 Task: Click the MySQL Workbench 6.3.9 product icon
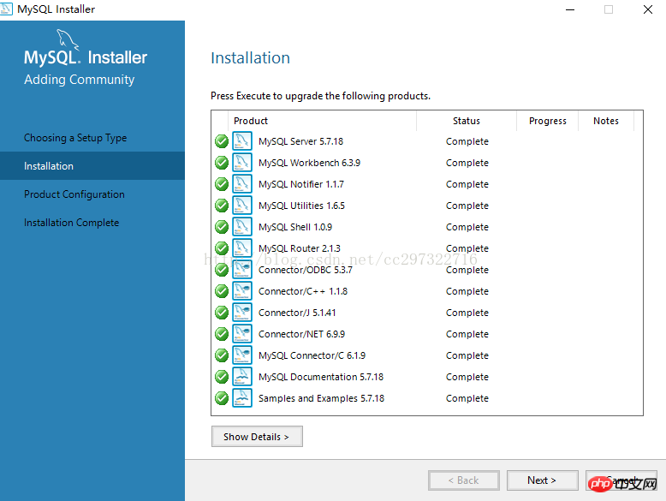click(x=242, y=163)
